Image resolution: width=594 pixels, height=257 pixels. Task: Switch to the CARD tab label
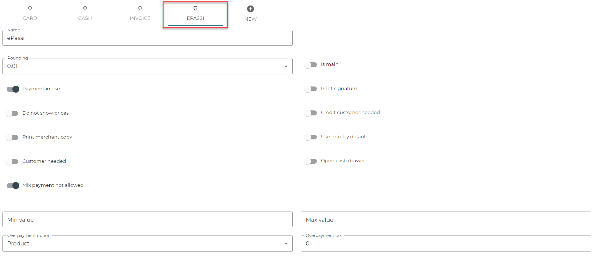[30, 18]
